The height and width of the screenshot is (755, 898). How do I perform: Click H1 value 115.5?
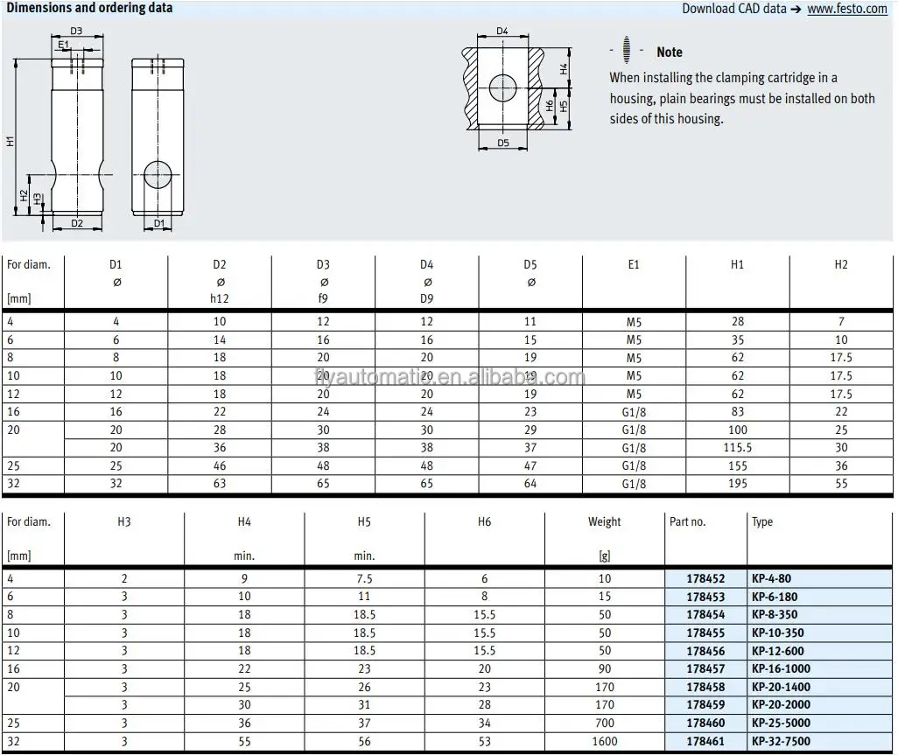coord(738,448)
